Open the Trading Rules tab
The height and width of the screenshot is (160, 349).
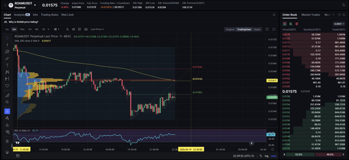pos(49,15)
